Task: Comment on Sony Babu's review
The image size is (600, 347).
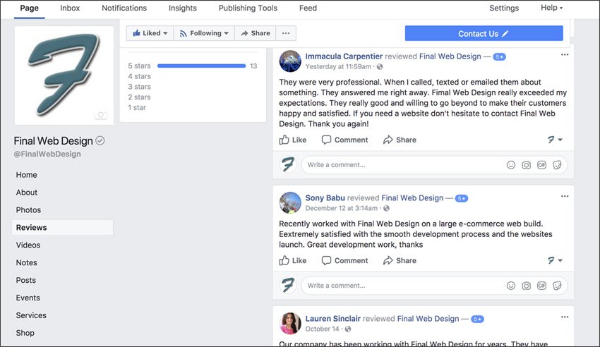Action: (344, 261)
